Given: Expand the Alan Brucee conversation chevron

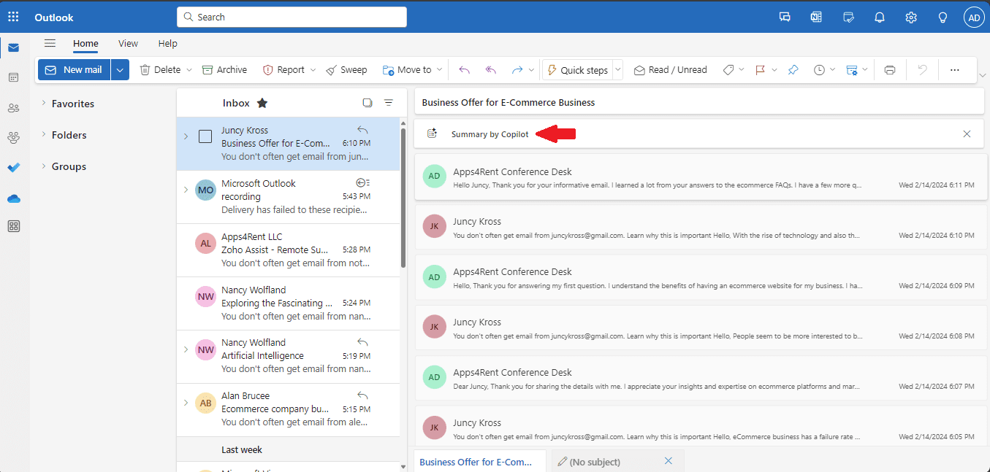Looking at the screenshot, I should [186, 402].
